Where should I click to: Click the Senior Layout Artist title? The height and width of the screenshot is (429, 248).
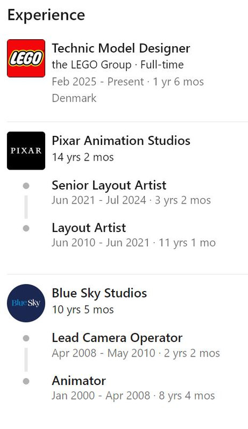point(109,185)
